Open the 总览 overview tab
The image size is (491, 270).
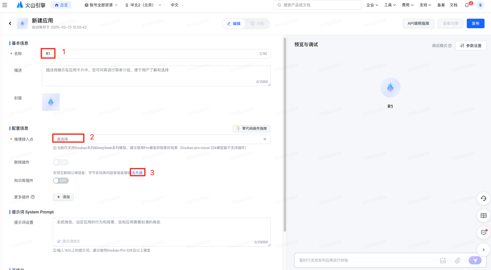pos(61,5)
